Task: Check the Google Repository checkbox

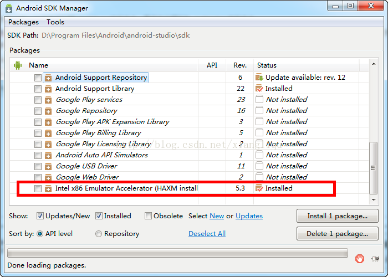Action: pos(38,111)
